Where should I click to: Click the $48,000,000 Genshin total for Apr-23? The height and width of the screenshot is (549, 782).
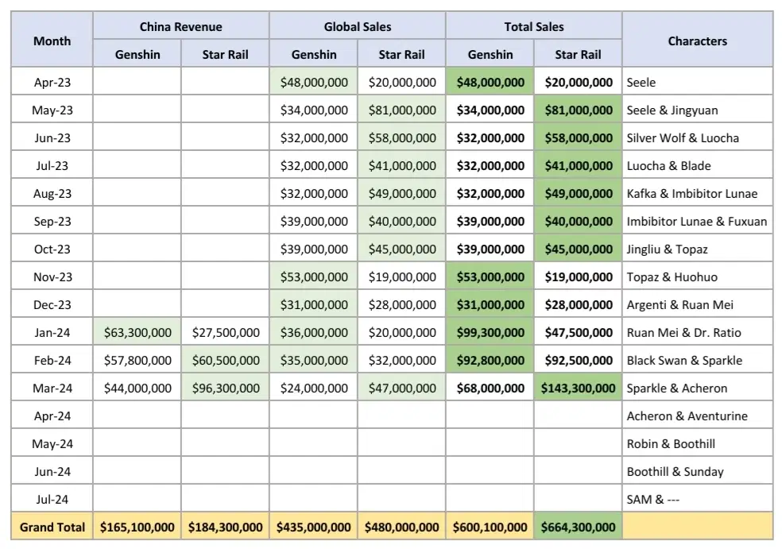(490, 82)
